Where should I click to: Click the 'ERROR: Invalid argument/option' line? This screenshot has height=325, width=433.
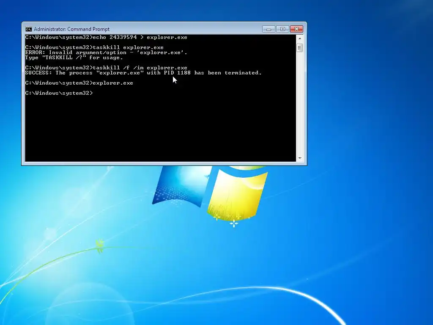coord(106,52)
